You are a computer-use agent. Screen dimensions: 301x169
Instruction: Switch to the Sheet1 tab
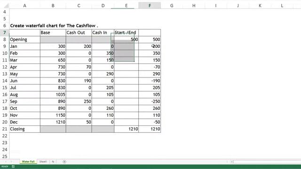pos(43,161)
